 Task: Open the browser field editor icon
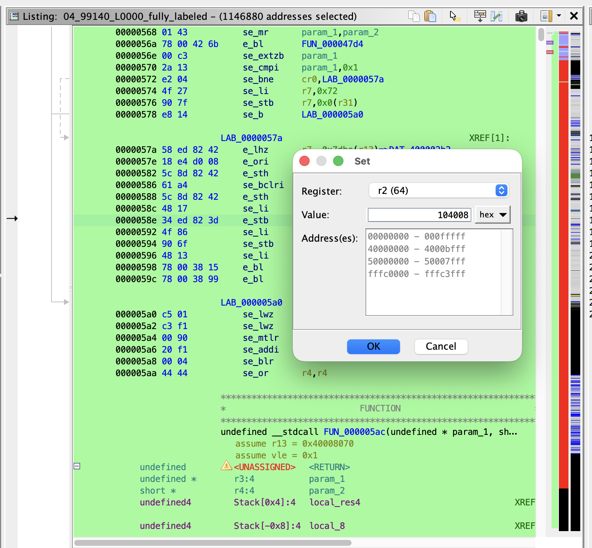(x=480, y=16)
